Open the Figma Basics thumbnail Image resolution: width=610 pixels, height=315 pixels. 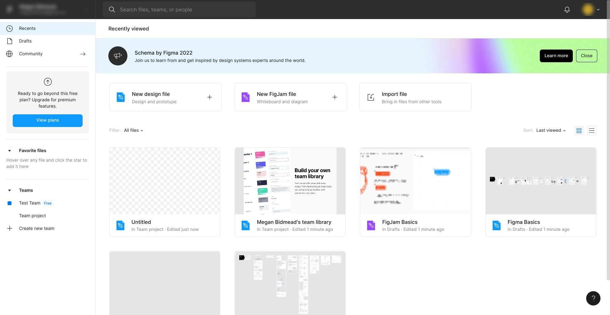pos(541,181)
